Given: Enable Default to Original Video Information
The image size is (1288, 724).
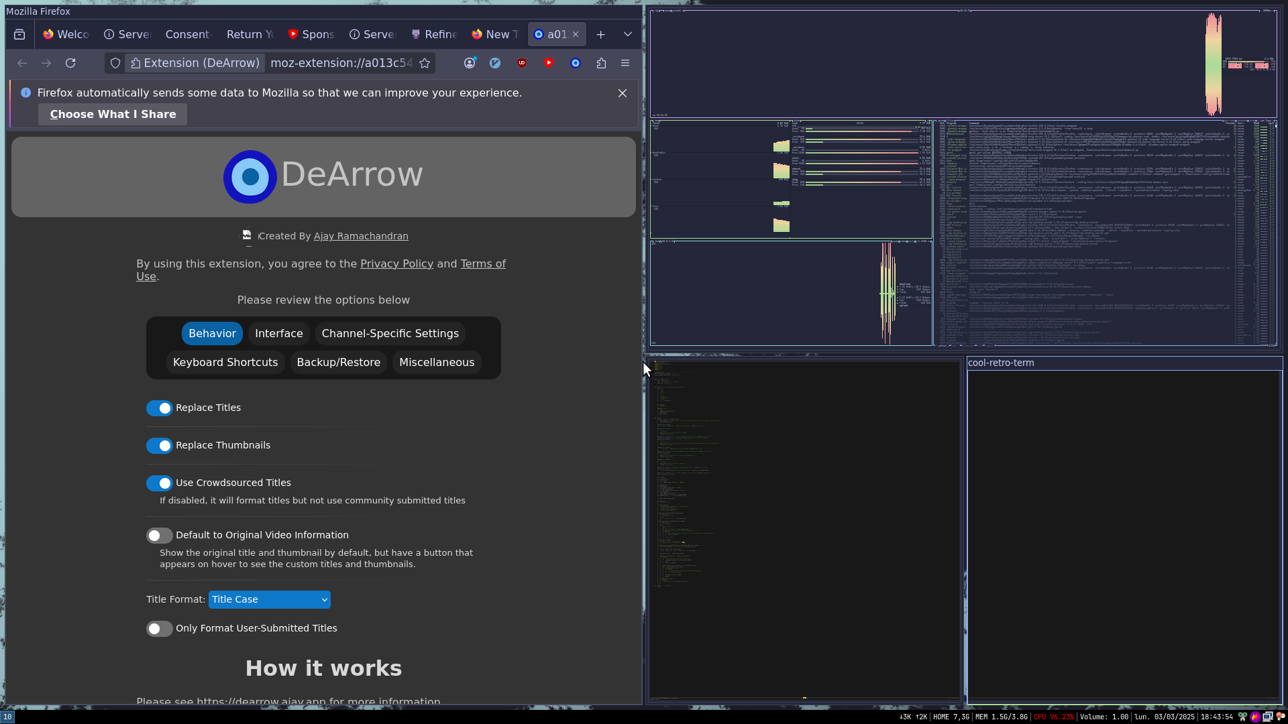Looking at the screenshot, I should coord(159,536).
